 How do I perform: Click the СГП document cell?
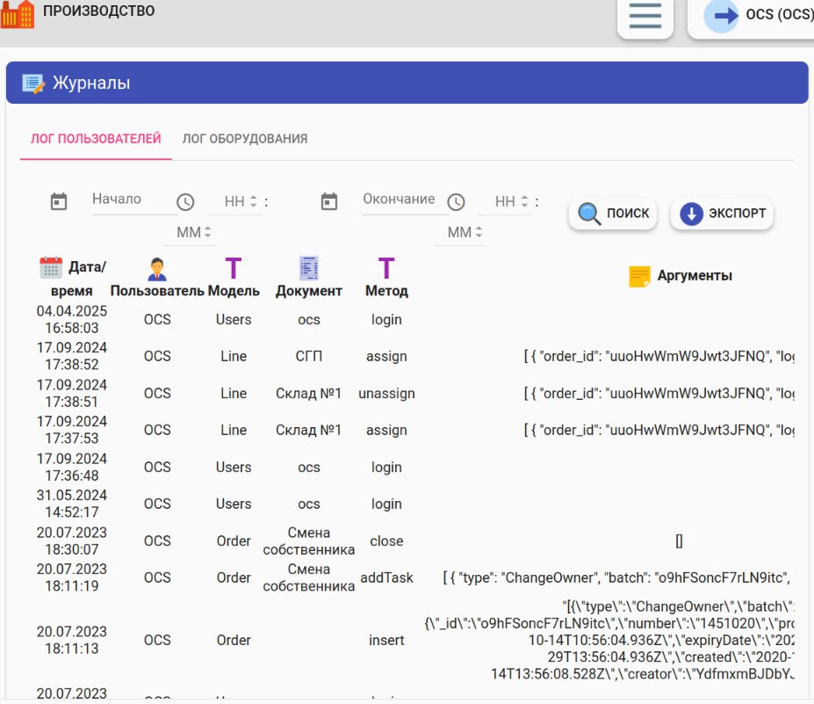coord(309,357)
